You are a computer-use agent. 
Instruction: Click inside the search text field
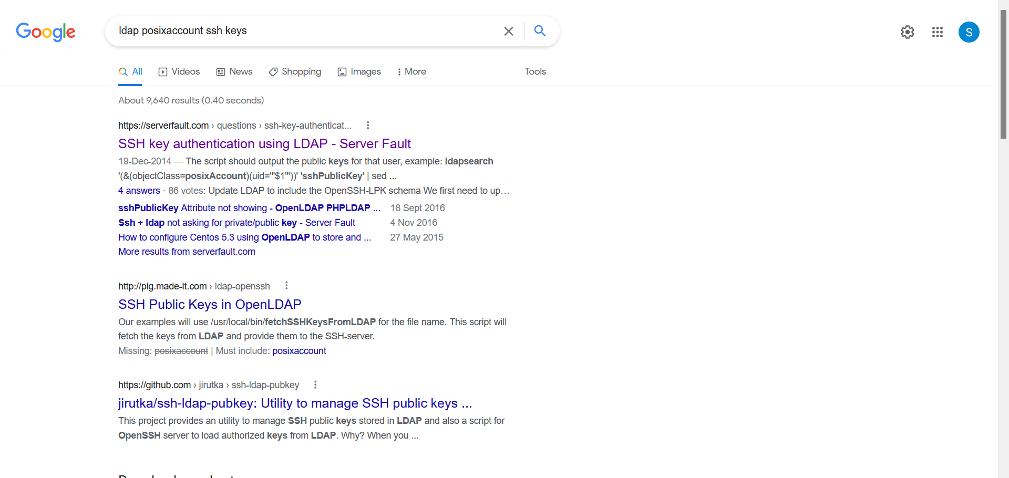(305, 31)
